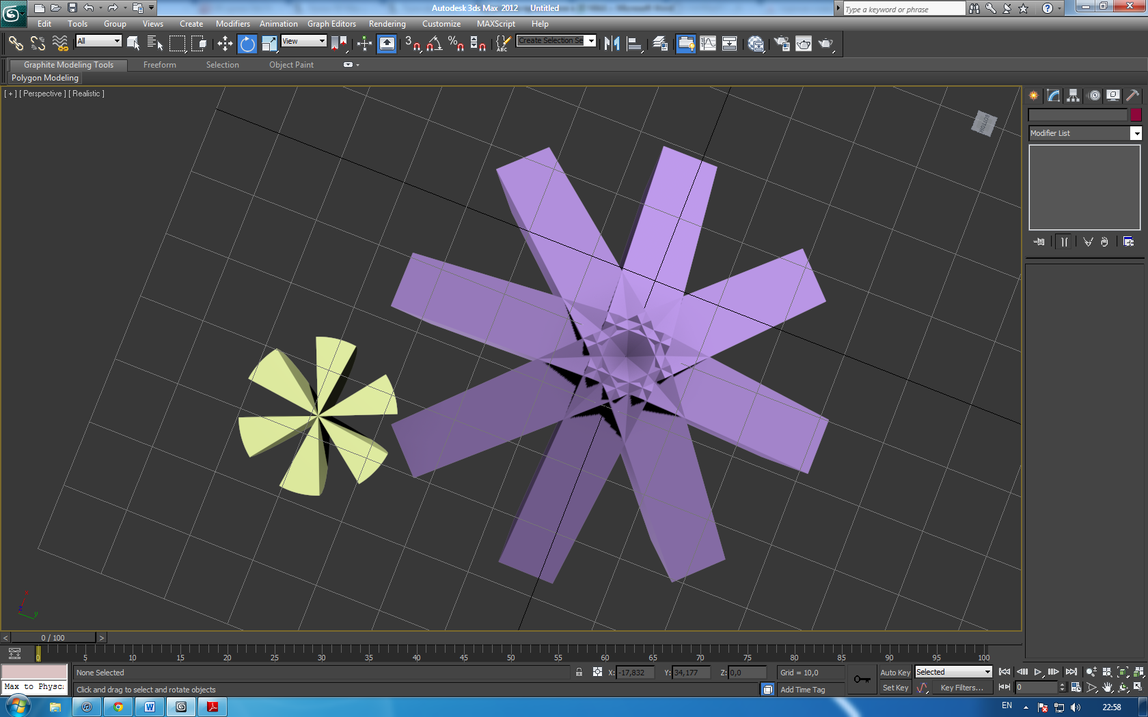Open the Key Filters dialog
Viewport: 1148px width, 717px height.
coord(962,688)
